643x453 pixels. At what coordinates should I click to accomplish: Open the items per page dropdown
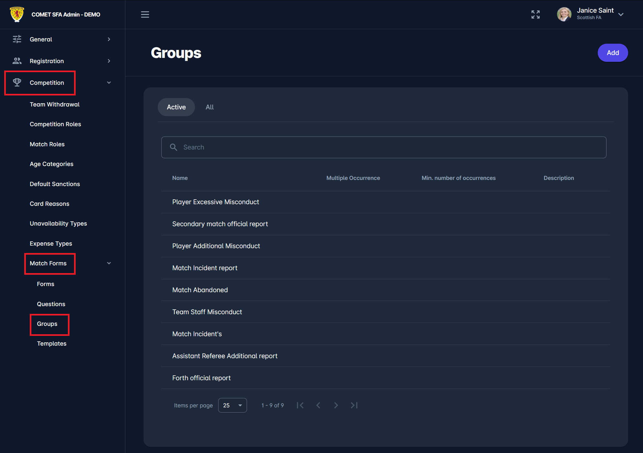[x=232, y=405]
